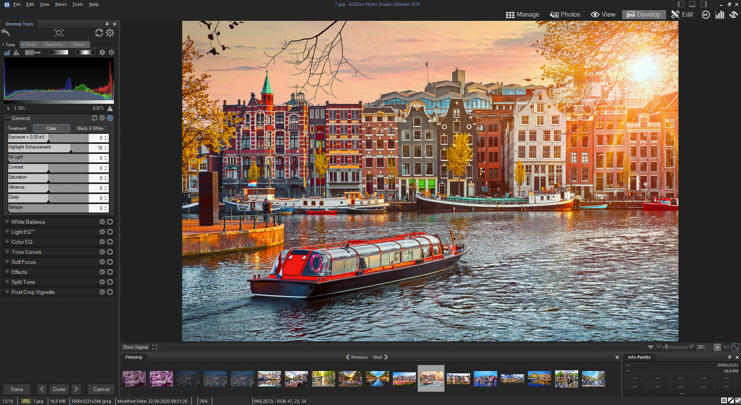This screenshot has height=405, width=741.
Task: Select Black & White treatment
Action: coord(90,128)
